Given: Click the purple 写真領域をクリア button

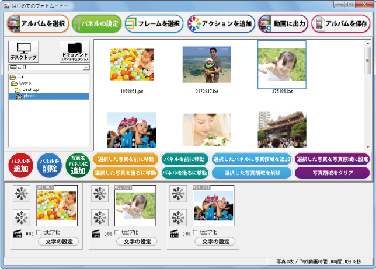Looking at the screenshot, I should click(x=332, y=173).
